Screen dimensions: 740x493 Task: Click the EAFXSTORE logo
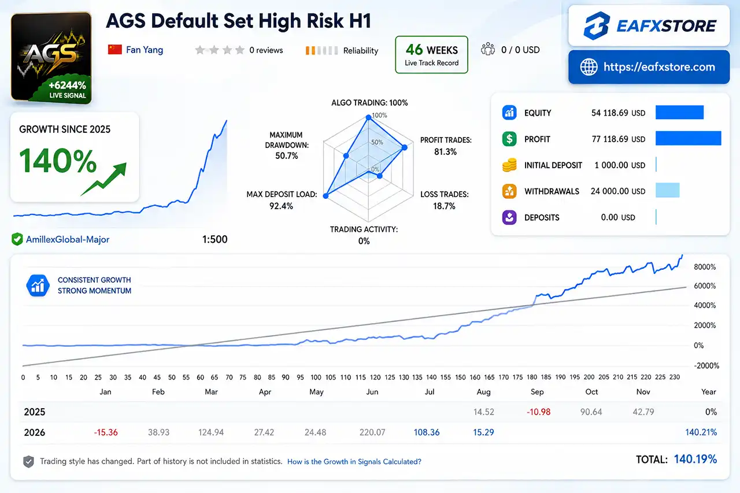(649, 25)
